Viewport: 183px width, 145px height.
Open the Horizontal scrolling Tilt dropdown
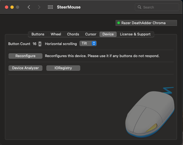pyautogui.click(x=88, y=43)
